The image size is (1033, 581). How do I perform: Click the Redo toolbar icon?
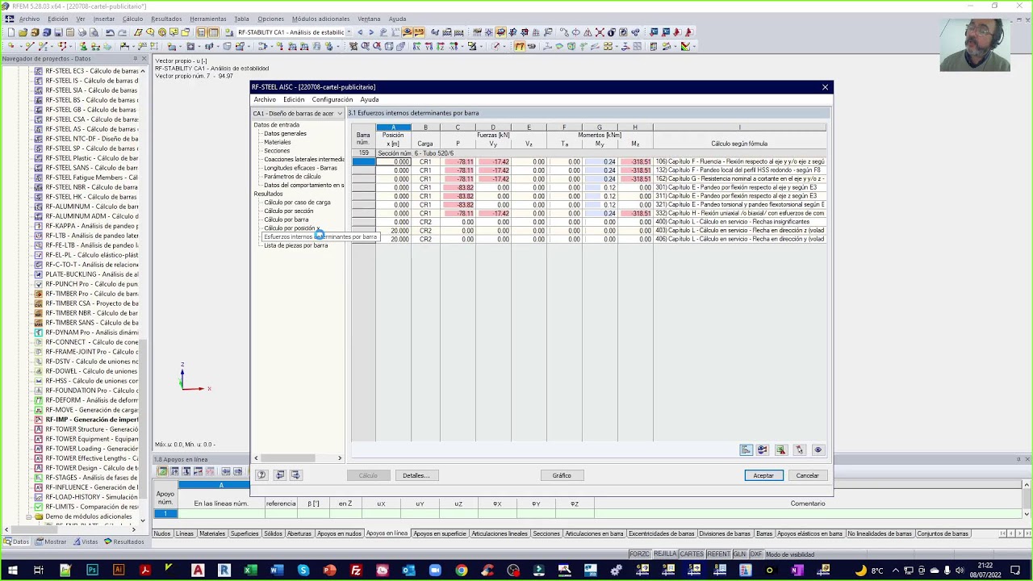coord(122,32)
